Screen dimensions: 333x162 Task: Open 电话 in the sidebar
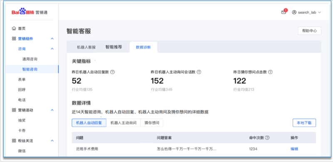(22, 100)
